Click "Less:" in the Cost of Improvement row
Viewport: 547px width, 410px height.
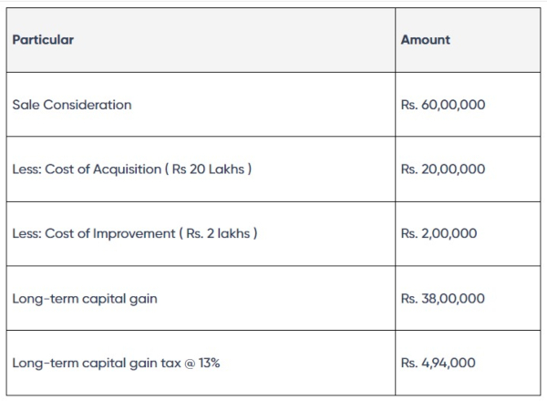coord(27,234)
